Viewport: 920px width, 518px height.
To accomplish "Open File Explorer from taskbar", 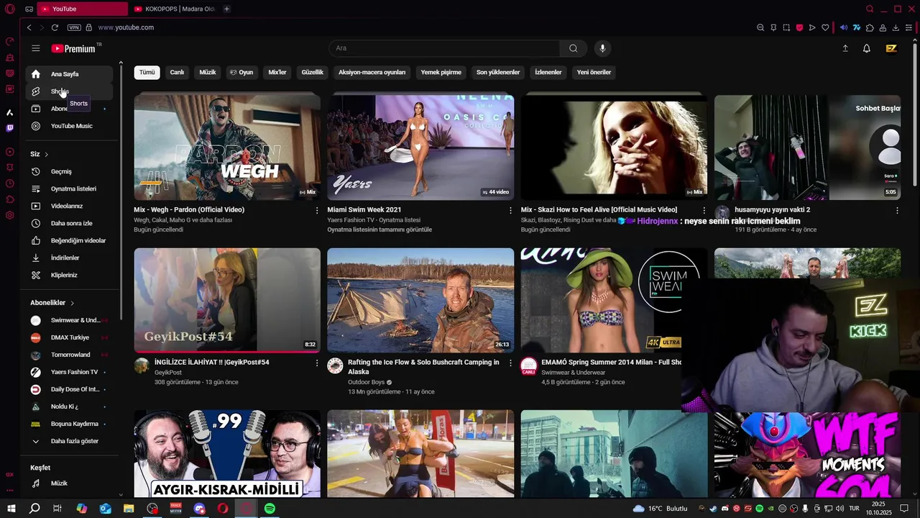I will pos(129,509).
